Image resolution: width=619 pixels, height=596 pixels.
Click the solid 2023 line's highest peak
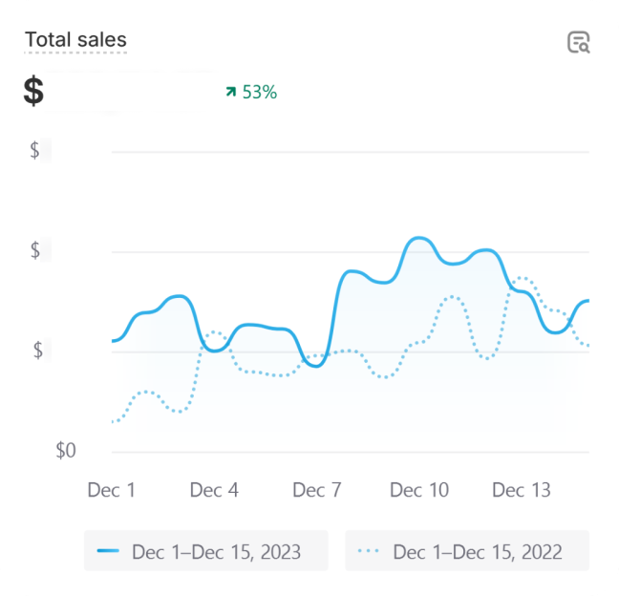pyautogui.click(x=417, y=238)
